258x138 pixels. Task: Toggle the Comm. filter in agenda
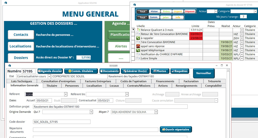154,17
